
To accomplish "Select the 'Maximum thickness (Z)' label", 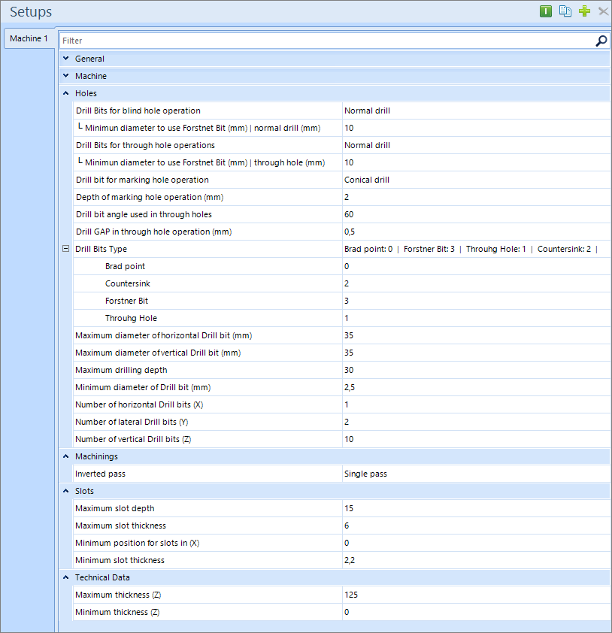I will pos(118,595).
